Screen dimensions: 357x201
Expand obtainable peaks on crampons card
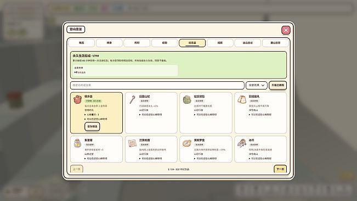tap(260, 158)
